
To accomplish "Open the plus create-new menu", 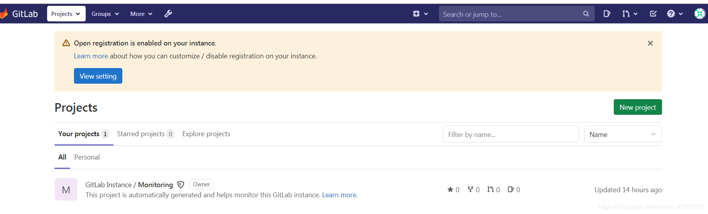I will coord(421,14).
